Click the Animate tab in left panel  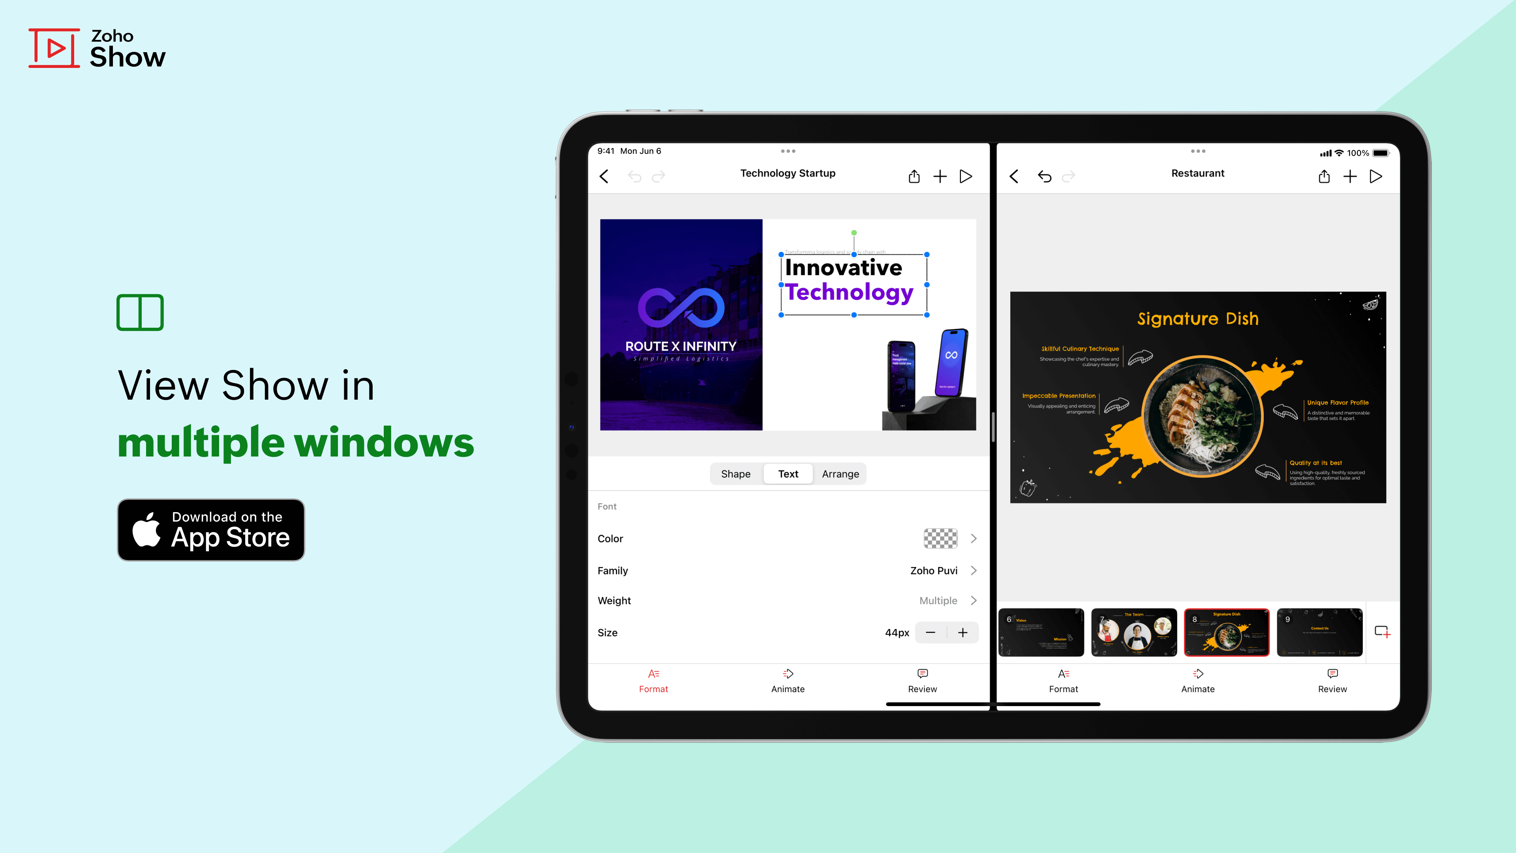[787, 681]
